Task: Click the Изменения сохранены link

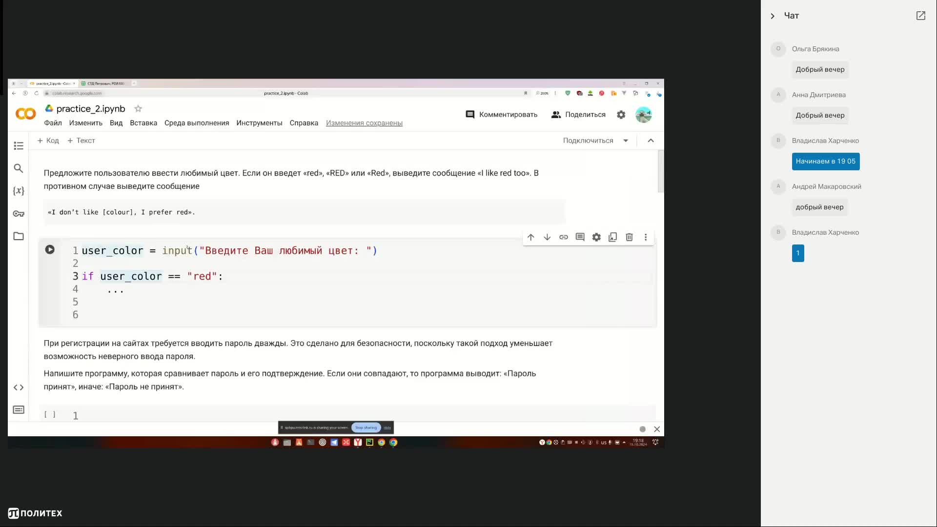Action: click(x=364, y=123)
